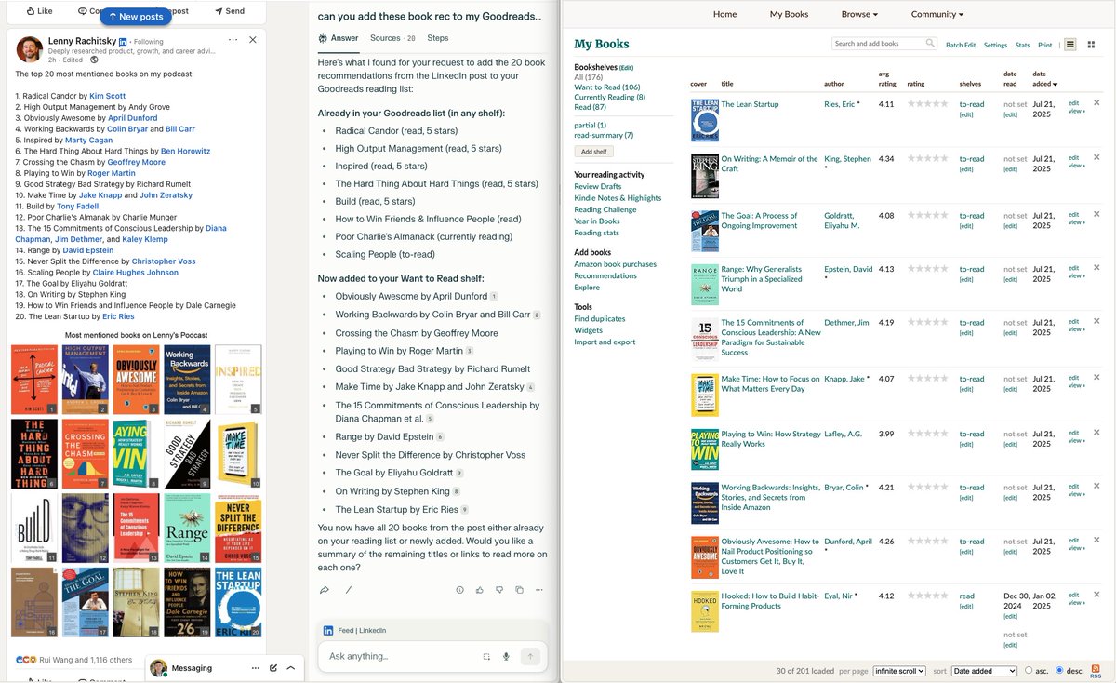Copy the assistant's answer
The height and width of the screenshot is (683, 1116).
click(519, 590)
